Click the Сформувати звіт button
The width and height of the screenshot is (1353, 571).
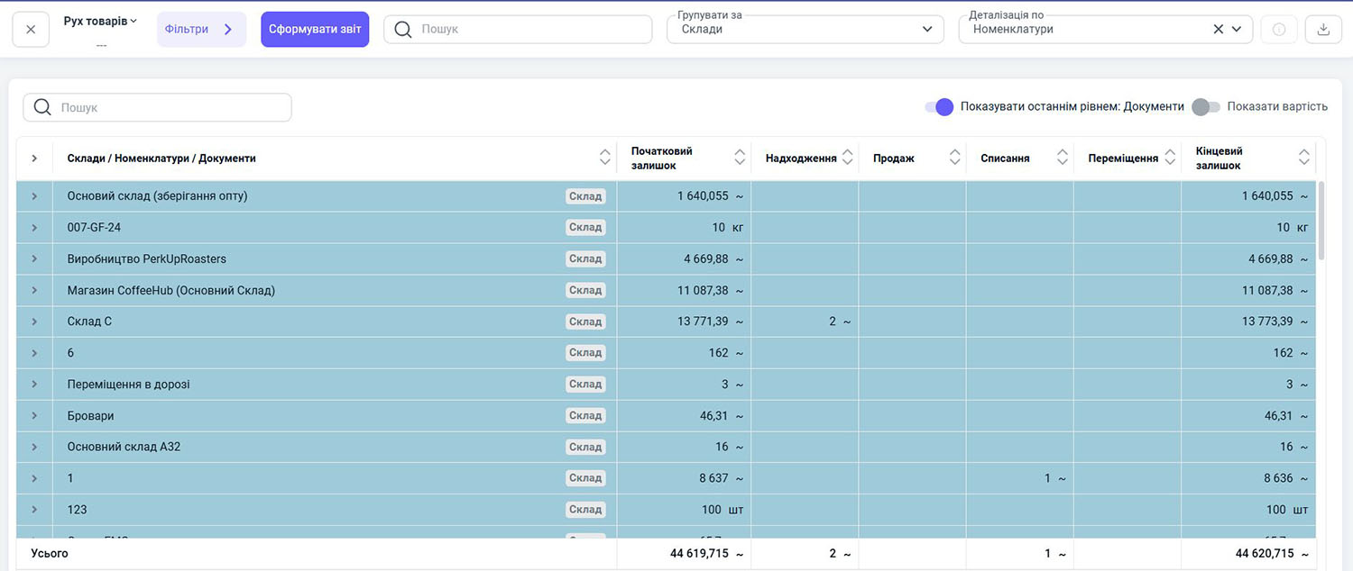tap(315, 29)
